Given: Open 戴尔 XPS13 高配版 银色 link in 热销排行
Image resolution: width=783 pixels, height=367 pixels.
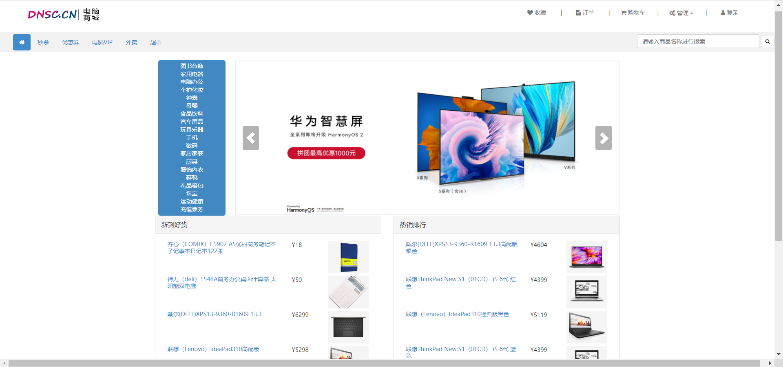Looking at the screenshot, I should click(462, 248).
